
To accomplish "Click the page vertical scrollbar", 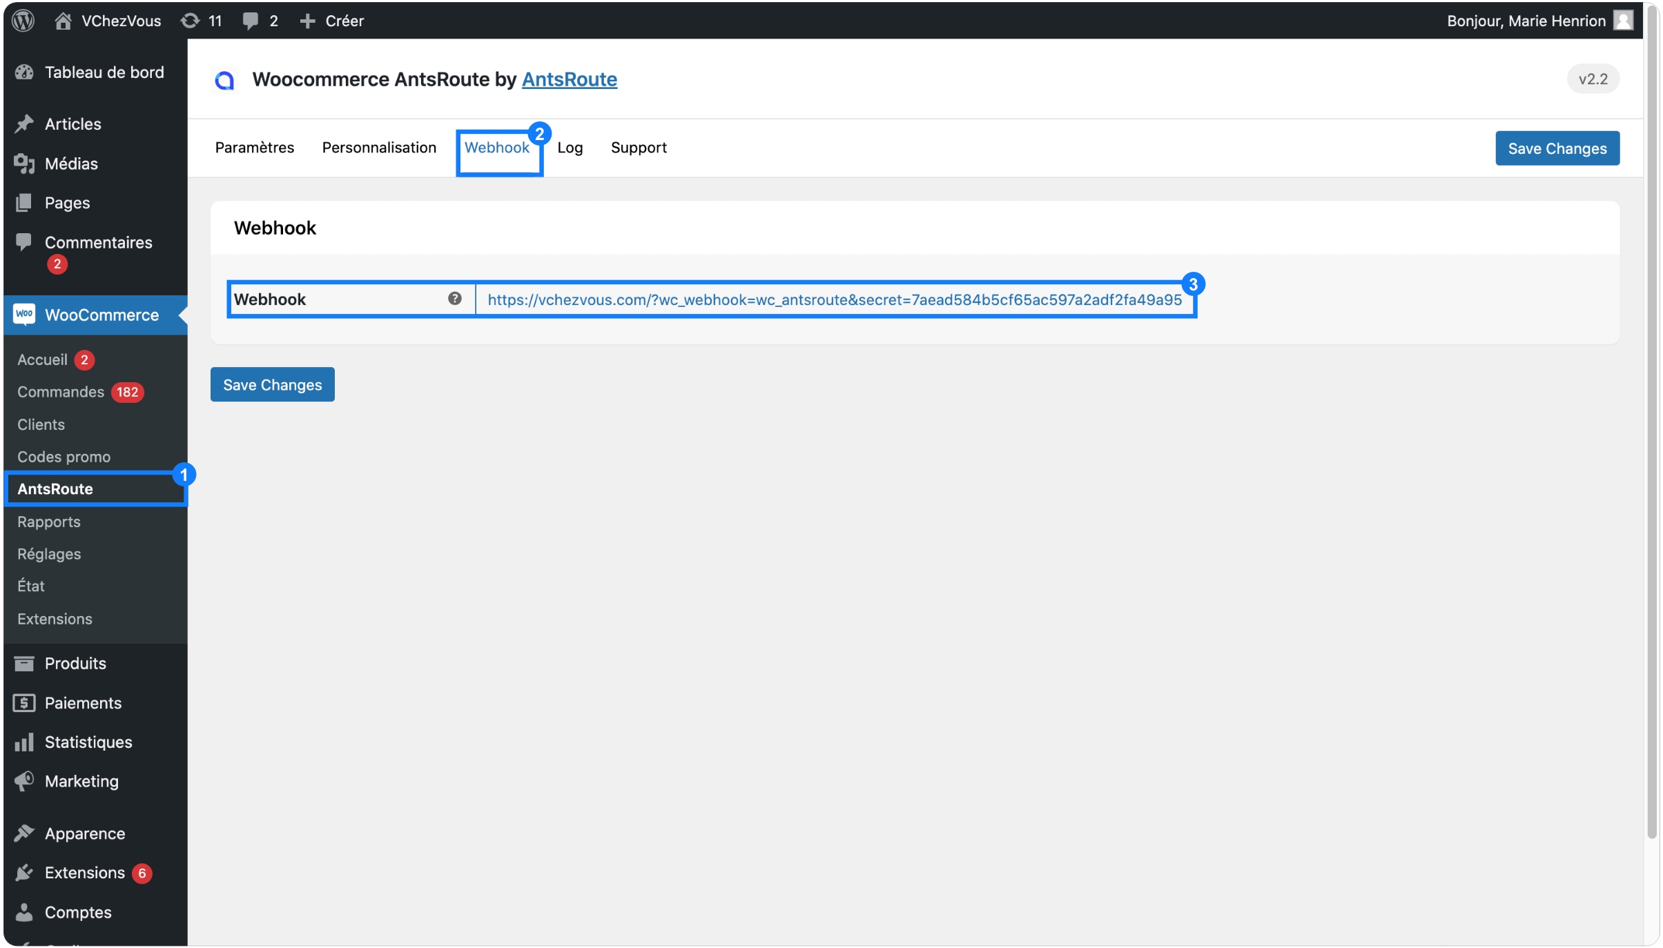I will click(1652, 421).
